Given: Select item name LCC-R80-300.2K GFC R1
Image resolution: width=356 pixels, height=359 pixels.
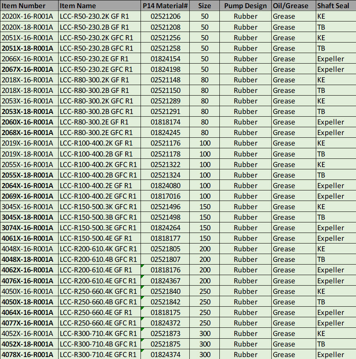Looking at the screenshot, I should click(x=100, y=101).
